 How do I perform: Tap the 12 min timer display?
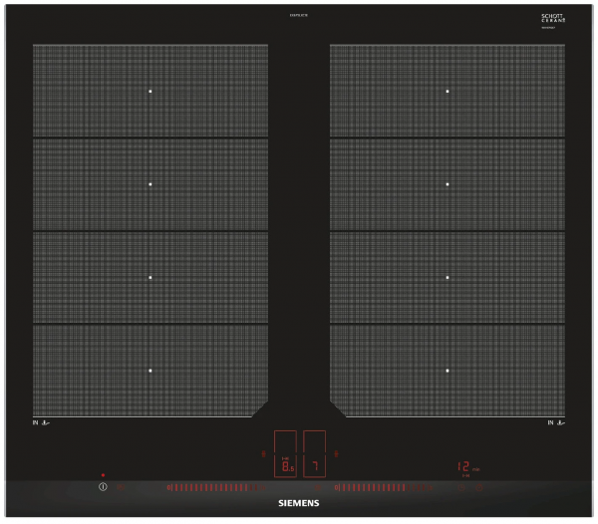pos(468,467)
